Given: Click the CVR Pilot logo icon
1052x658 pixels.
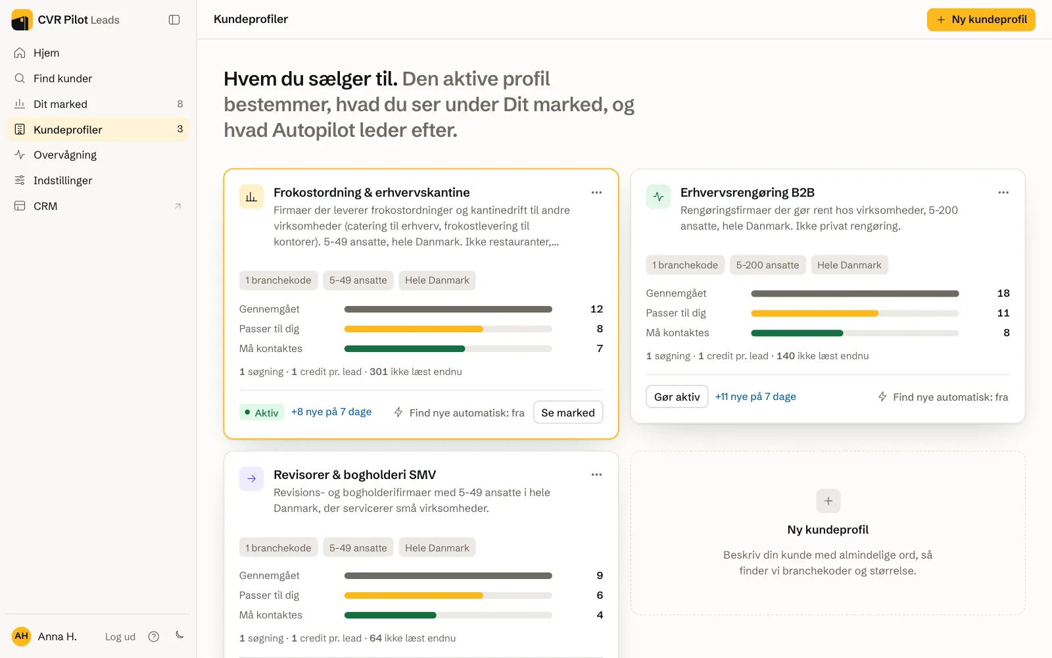Looking at the screenshot, I should [x=22, y=20].
